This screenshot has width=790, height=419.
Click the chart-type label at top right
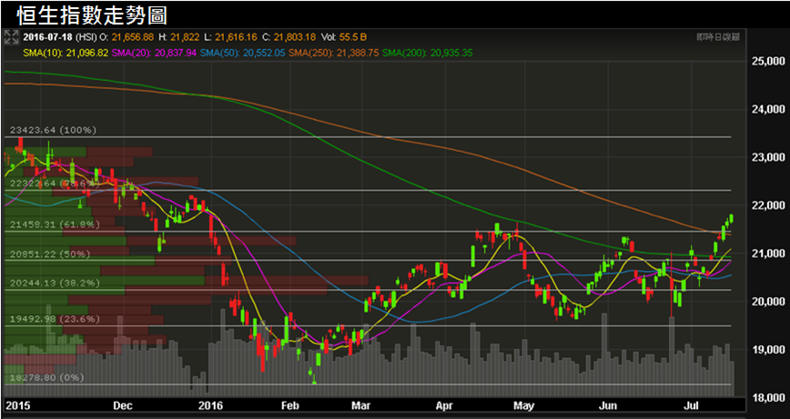coord(718,36)
